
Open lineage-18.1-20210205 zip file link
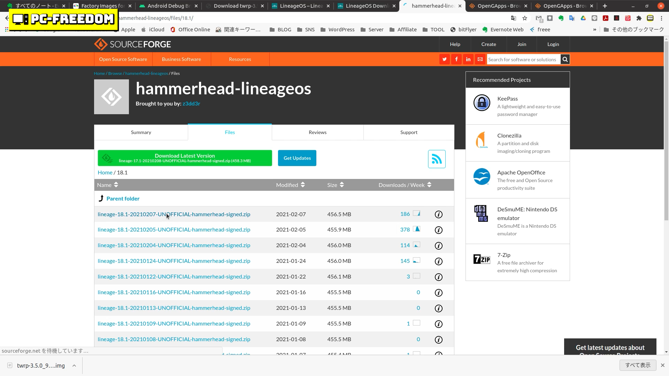click(174, 230)
